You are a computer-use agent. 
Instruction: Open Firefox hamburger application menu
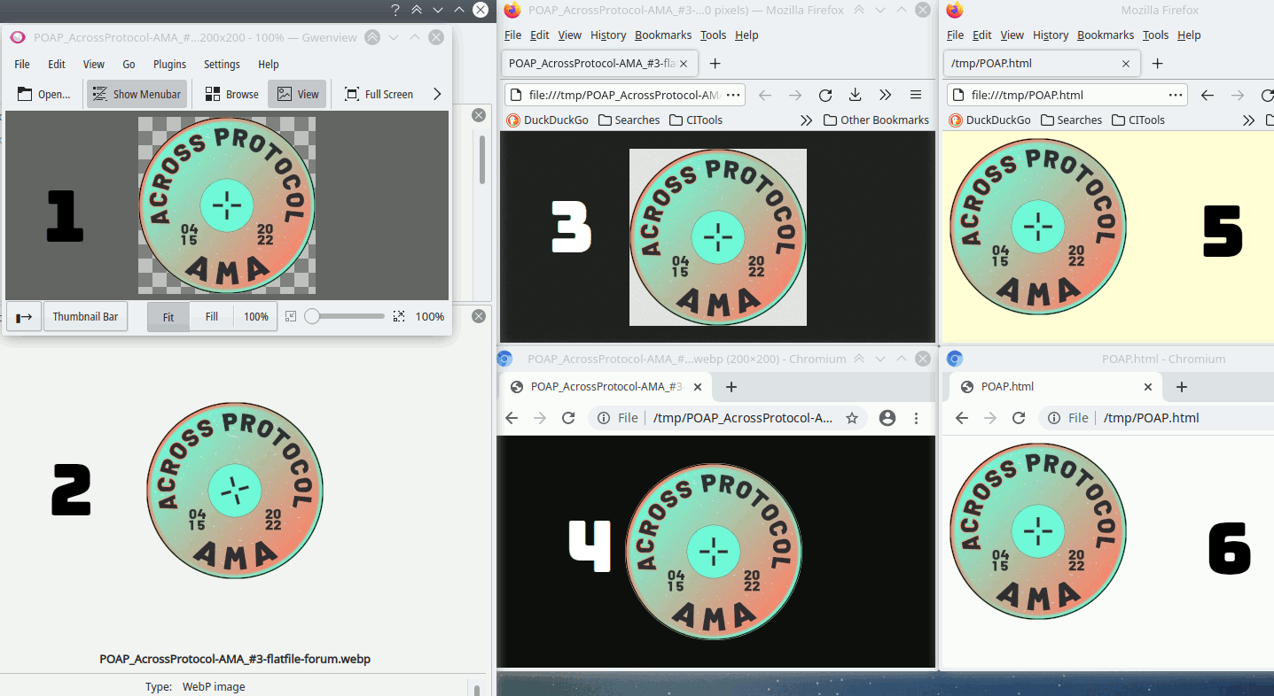pyautogui.click(x=916, y=95)
